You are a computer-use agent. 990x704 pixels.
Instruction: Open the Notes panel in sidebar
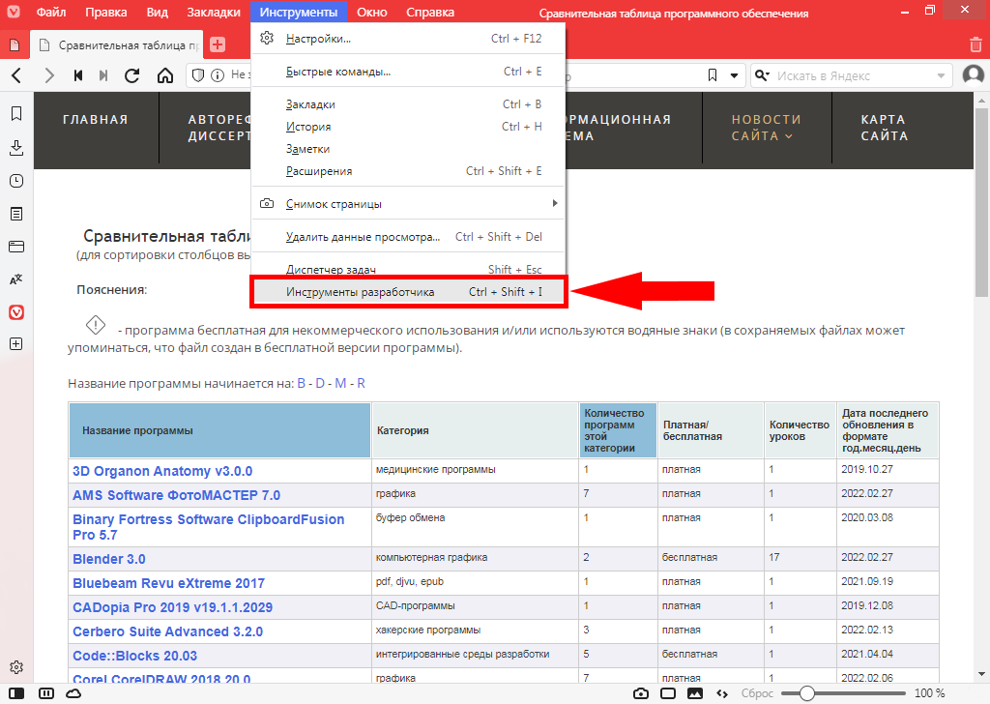(x=16, y=214)
